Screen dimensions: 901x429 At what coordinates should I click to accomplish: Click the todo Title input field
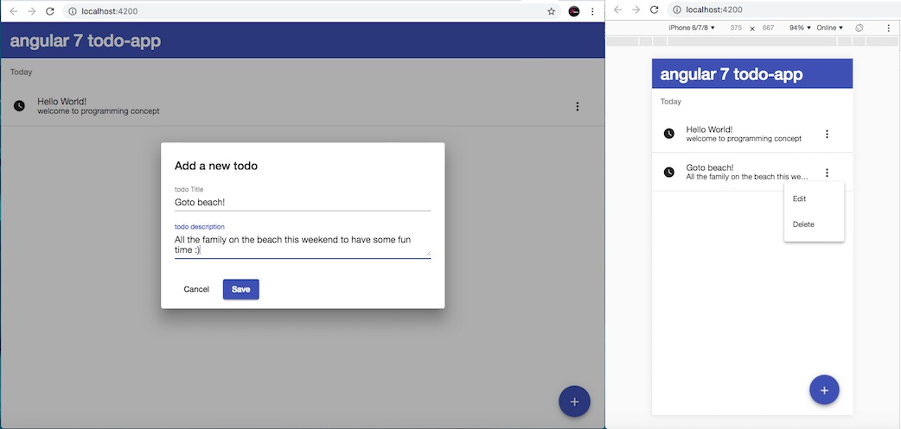(x=302, y=202)
